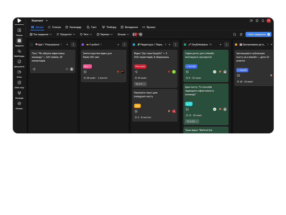
Task: Click the purple status circle of У роботі column
Action: pos(83,45)
